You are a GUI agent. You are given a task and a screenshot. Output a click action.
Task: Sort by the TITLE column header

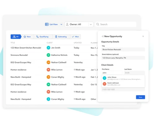[x=13, y=43]
